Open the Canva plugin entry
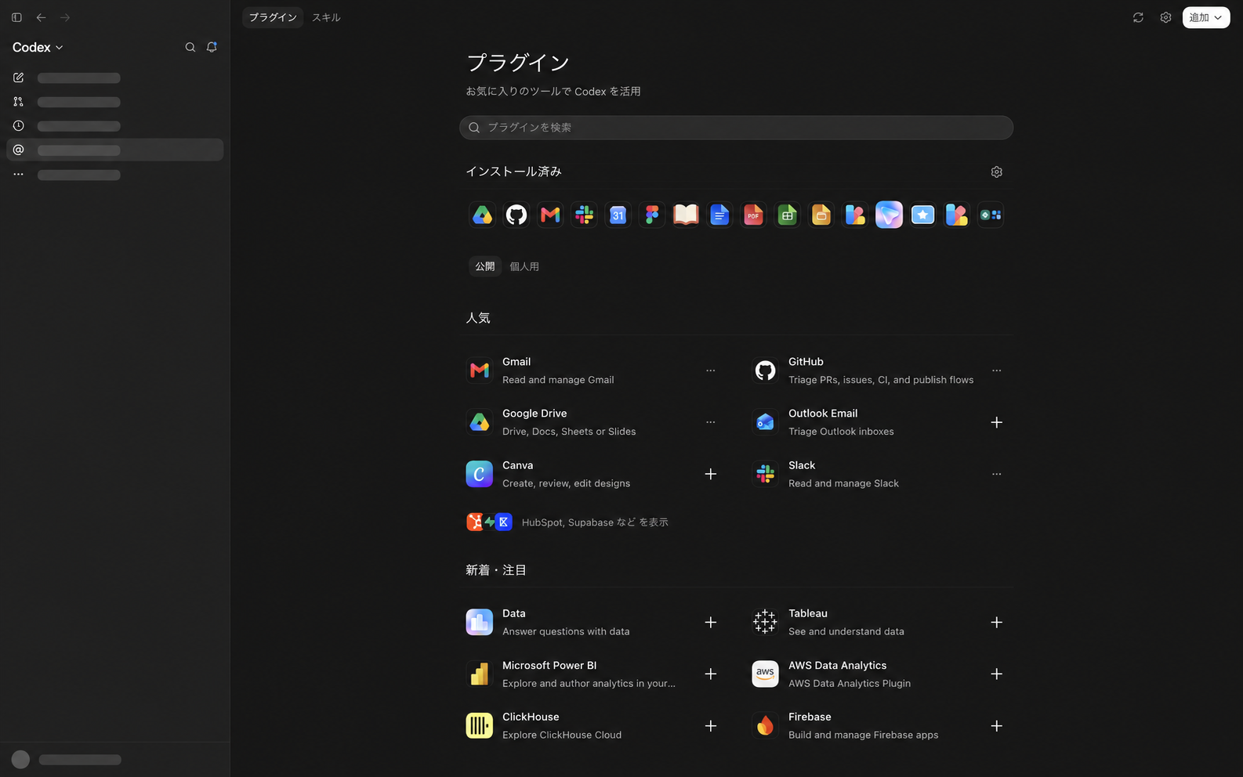This screenshot has height=777, width=1243. click(x=593, y=474)
